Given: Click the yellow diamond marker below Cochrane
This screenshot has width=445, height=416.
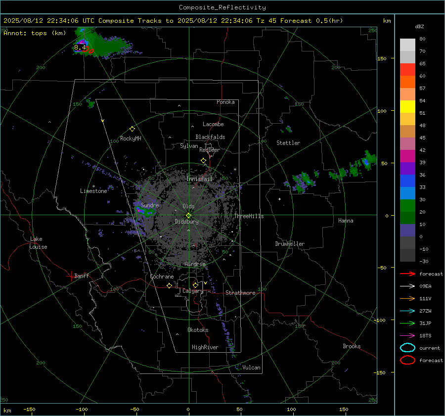Looking at the screenshot, I should [x=170, y=286].
